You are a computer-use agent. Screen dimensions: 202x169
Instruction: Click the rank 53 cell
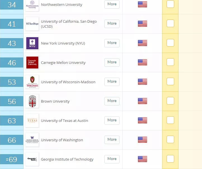coord(12,82)
